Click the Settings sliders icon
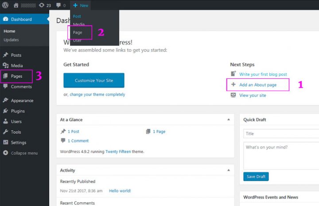The image size is (319, 206). tap(6, 142)
